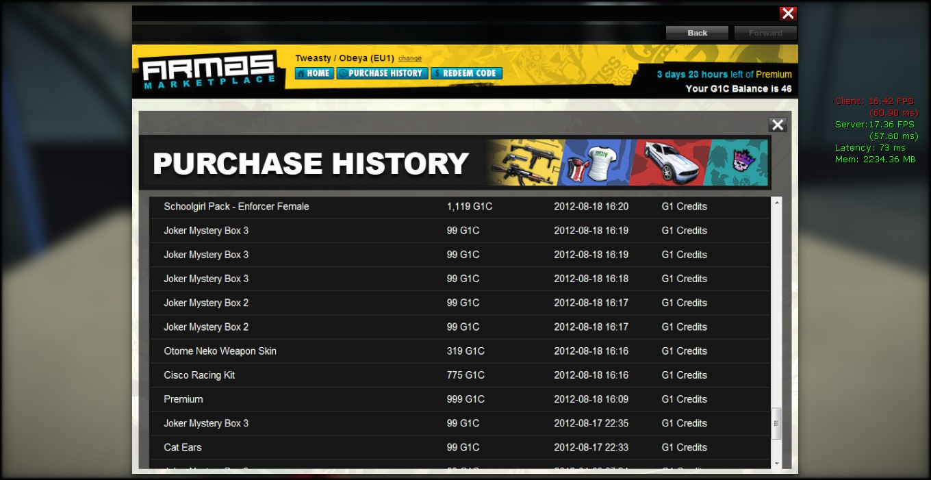This screenshot has width=931, height=480.
Task: Click the Premium time remaining text
Action: (x=724, y=74)
